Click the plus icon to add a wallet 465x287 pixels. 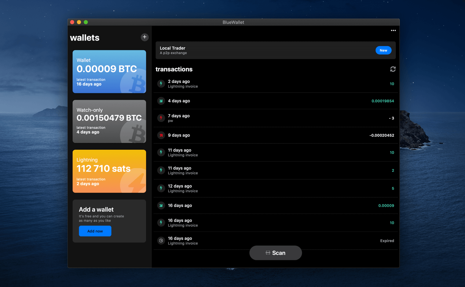tap(145, 37)
